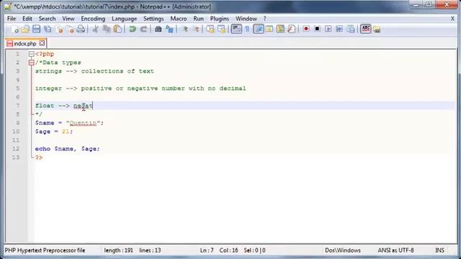Open the Edit menu
This screenshot has width=461, height=259.
click(27, 19)
